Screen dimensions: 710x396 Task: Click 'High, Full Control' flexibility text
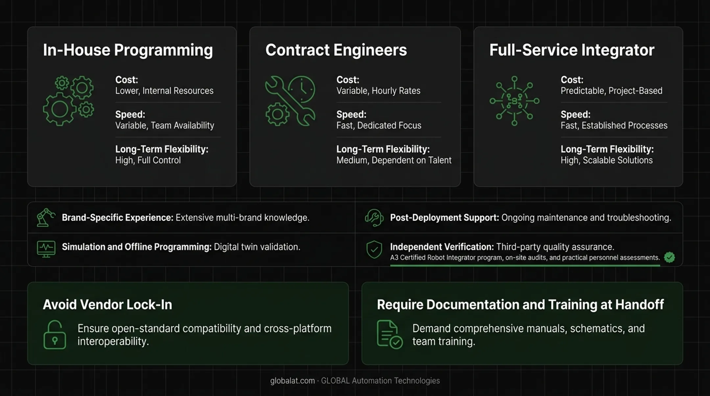click(148, 160)
